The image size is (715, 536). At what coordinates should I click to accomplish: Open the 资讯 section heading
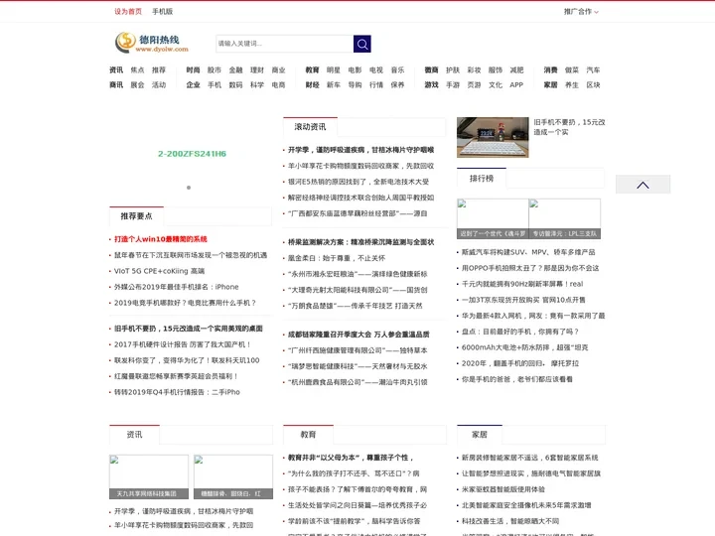coord(134,435)
